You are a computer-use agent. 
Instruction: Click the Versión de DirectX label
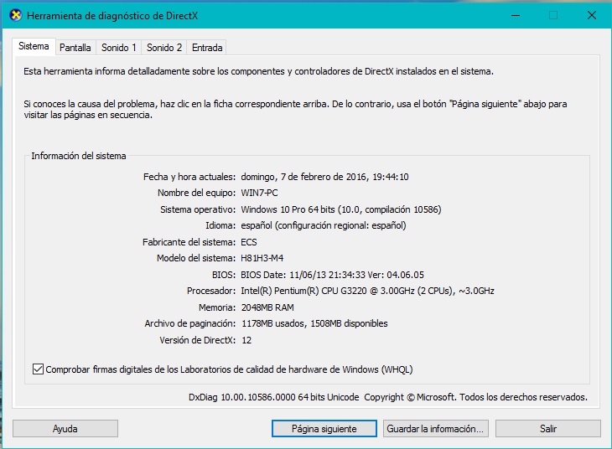tap(198, 340)
